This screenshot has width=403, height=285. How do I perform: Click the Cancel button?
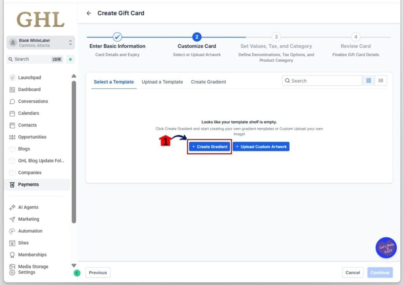coord(353,272)
